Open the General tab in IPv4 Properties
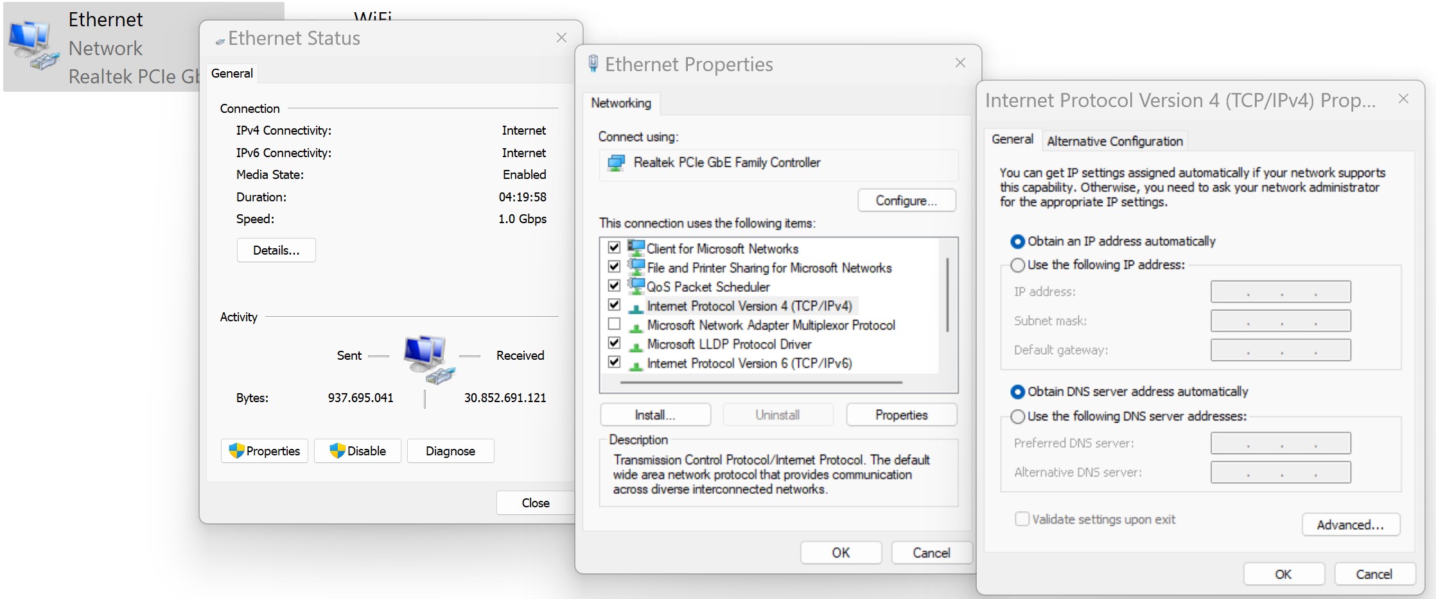 click(1012, 139)
